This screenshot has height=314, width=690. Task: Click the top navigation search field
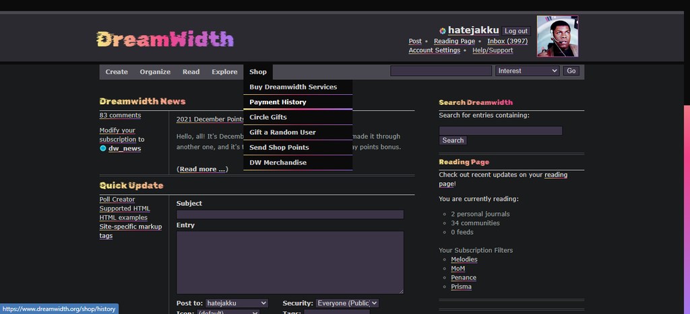tap(441, 71)
